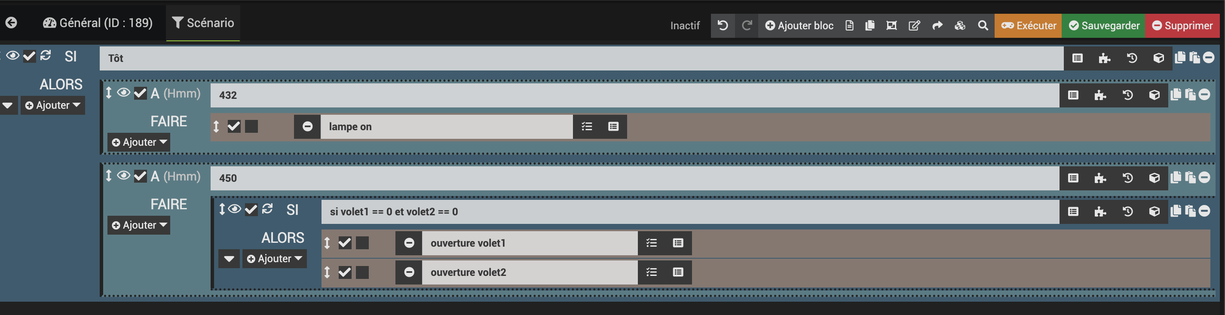1225x315 pixels.
Task: Click the condition field containing 'Tôt'
Action: [581, 58]
